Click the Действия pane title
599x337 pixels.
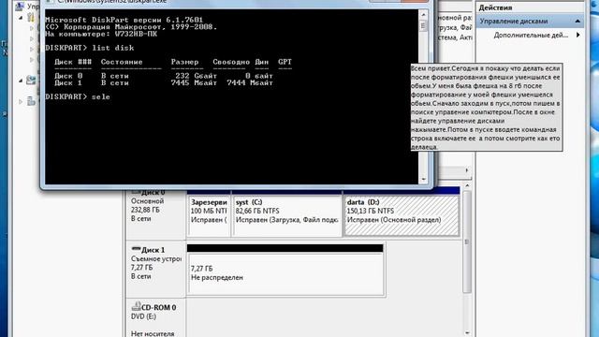point(495,7)
